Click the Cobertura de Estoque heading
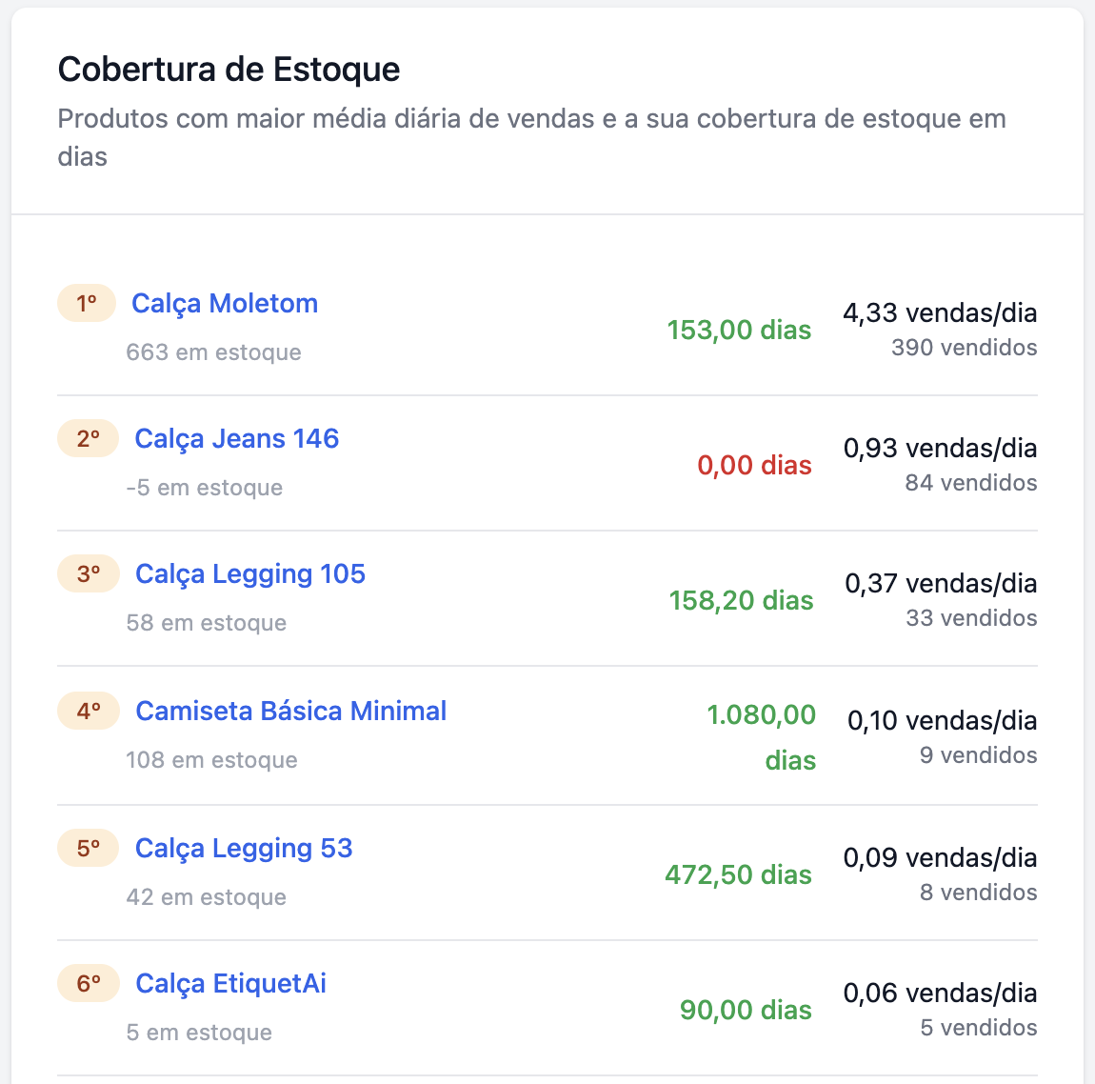Screen dimensions: 1095x1084 point(229,70)
